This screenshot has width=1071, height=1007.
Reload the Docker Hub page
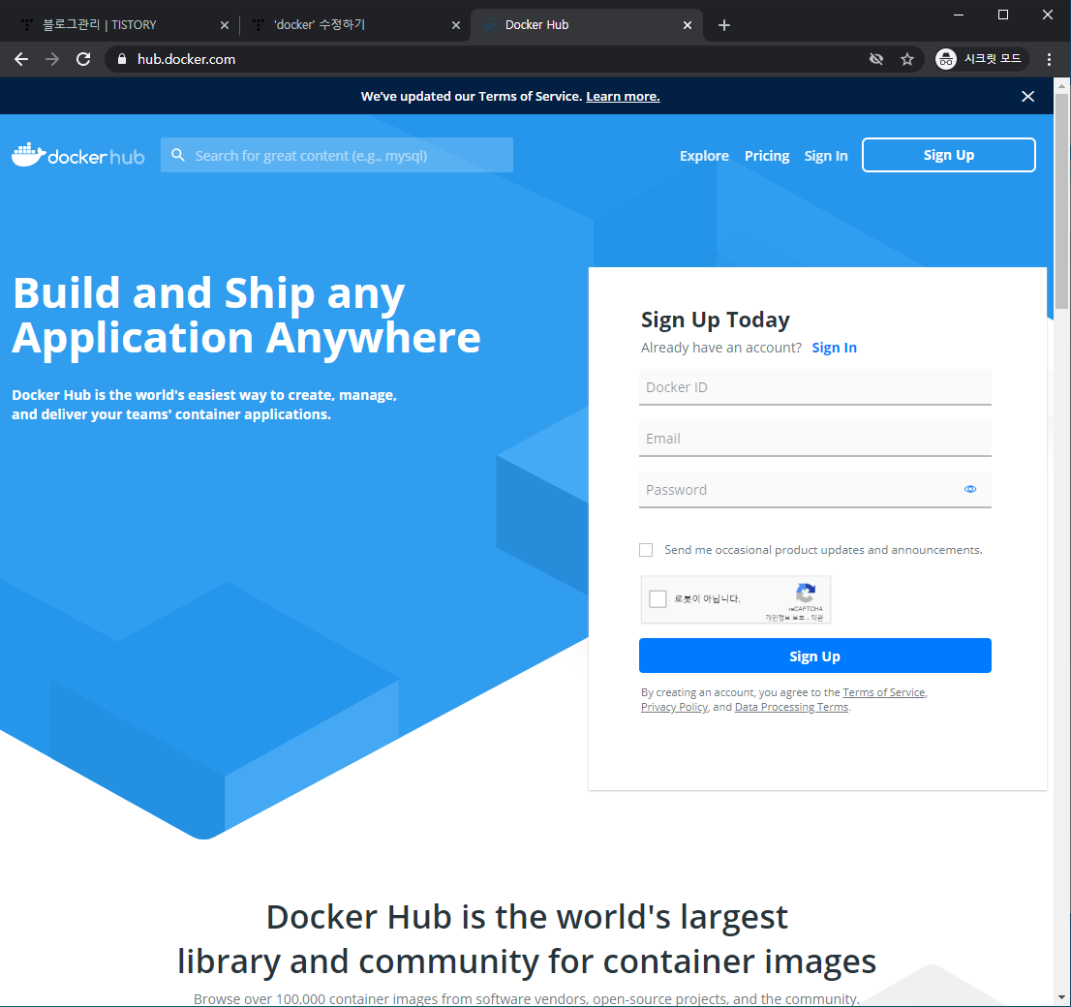click(83, 59)
